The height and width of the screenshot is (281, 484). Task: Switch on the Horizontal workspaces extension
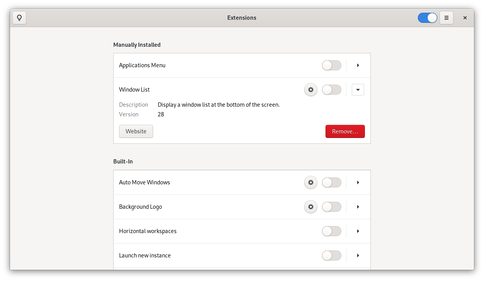tap(332, 231)
